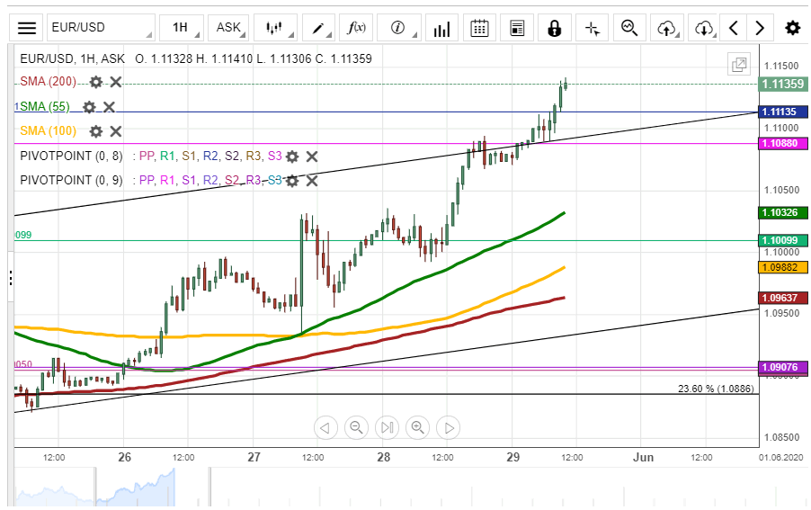Click the pop-out chart window button

coord(739,65)
